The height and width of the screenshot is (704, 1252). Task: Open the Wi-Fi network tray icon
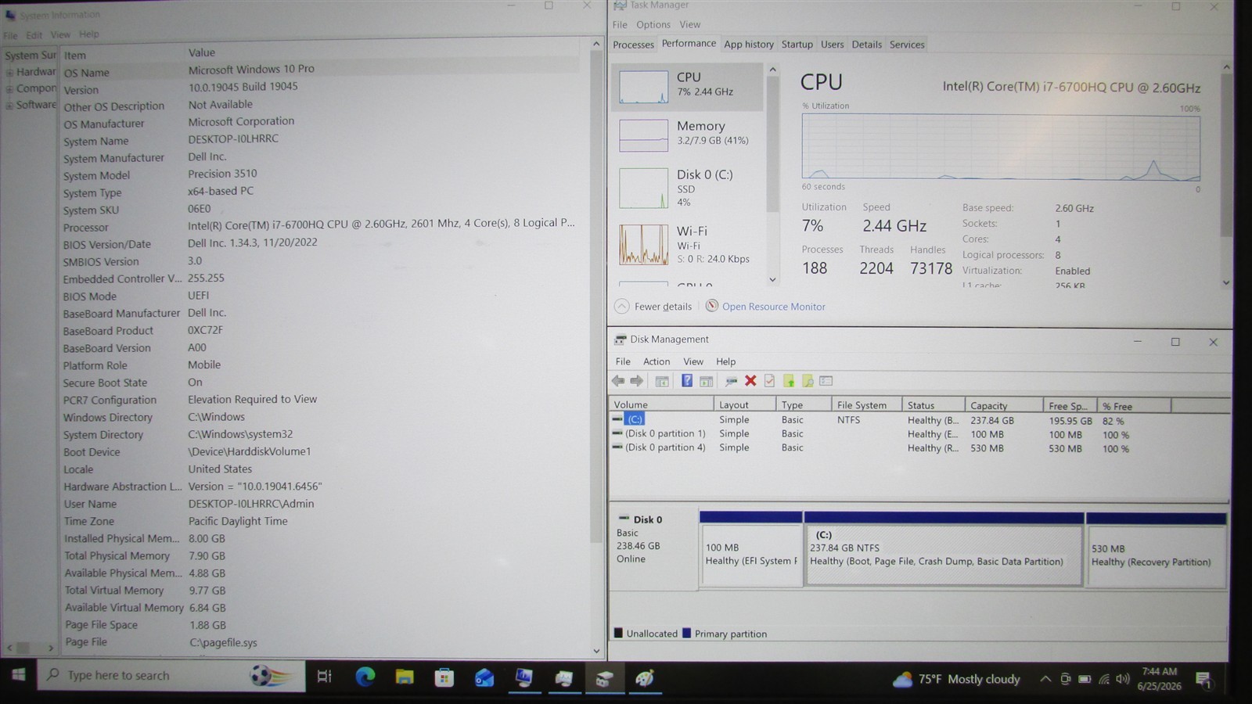click(1104, 679)
